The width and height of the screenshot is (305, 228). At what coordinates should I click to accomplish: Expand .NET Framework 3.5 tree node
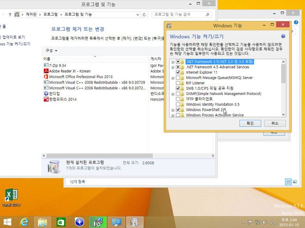pyautogui.click(x=173, y=62)
